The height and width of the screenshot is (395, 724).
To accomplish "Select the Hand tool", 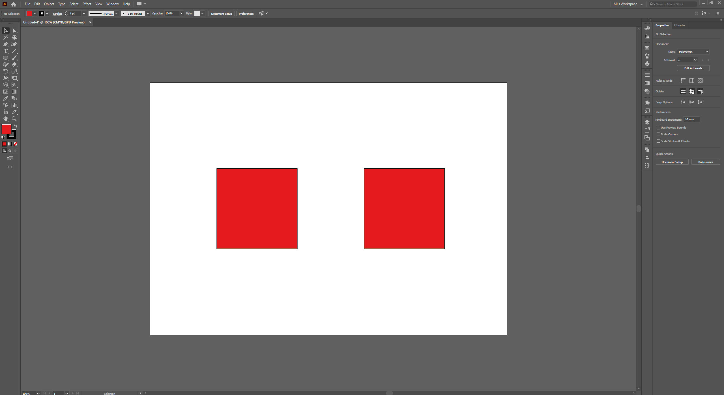I will (x=5, y=119).
